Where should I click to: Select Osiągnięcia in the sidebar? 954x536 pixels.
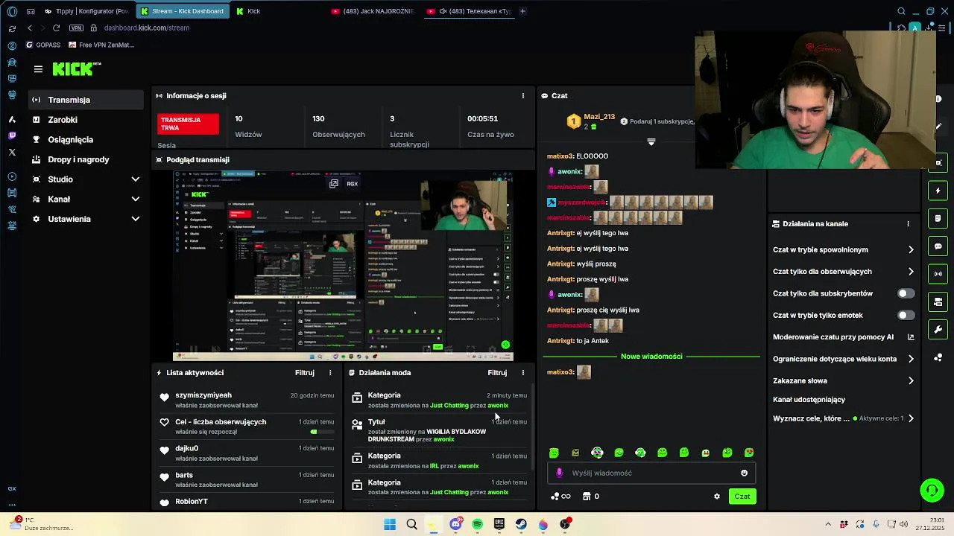click(x=86, y=140)
